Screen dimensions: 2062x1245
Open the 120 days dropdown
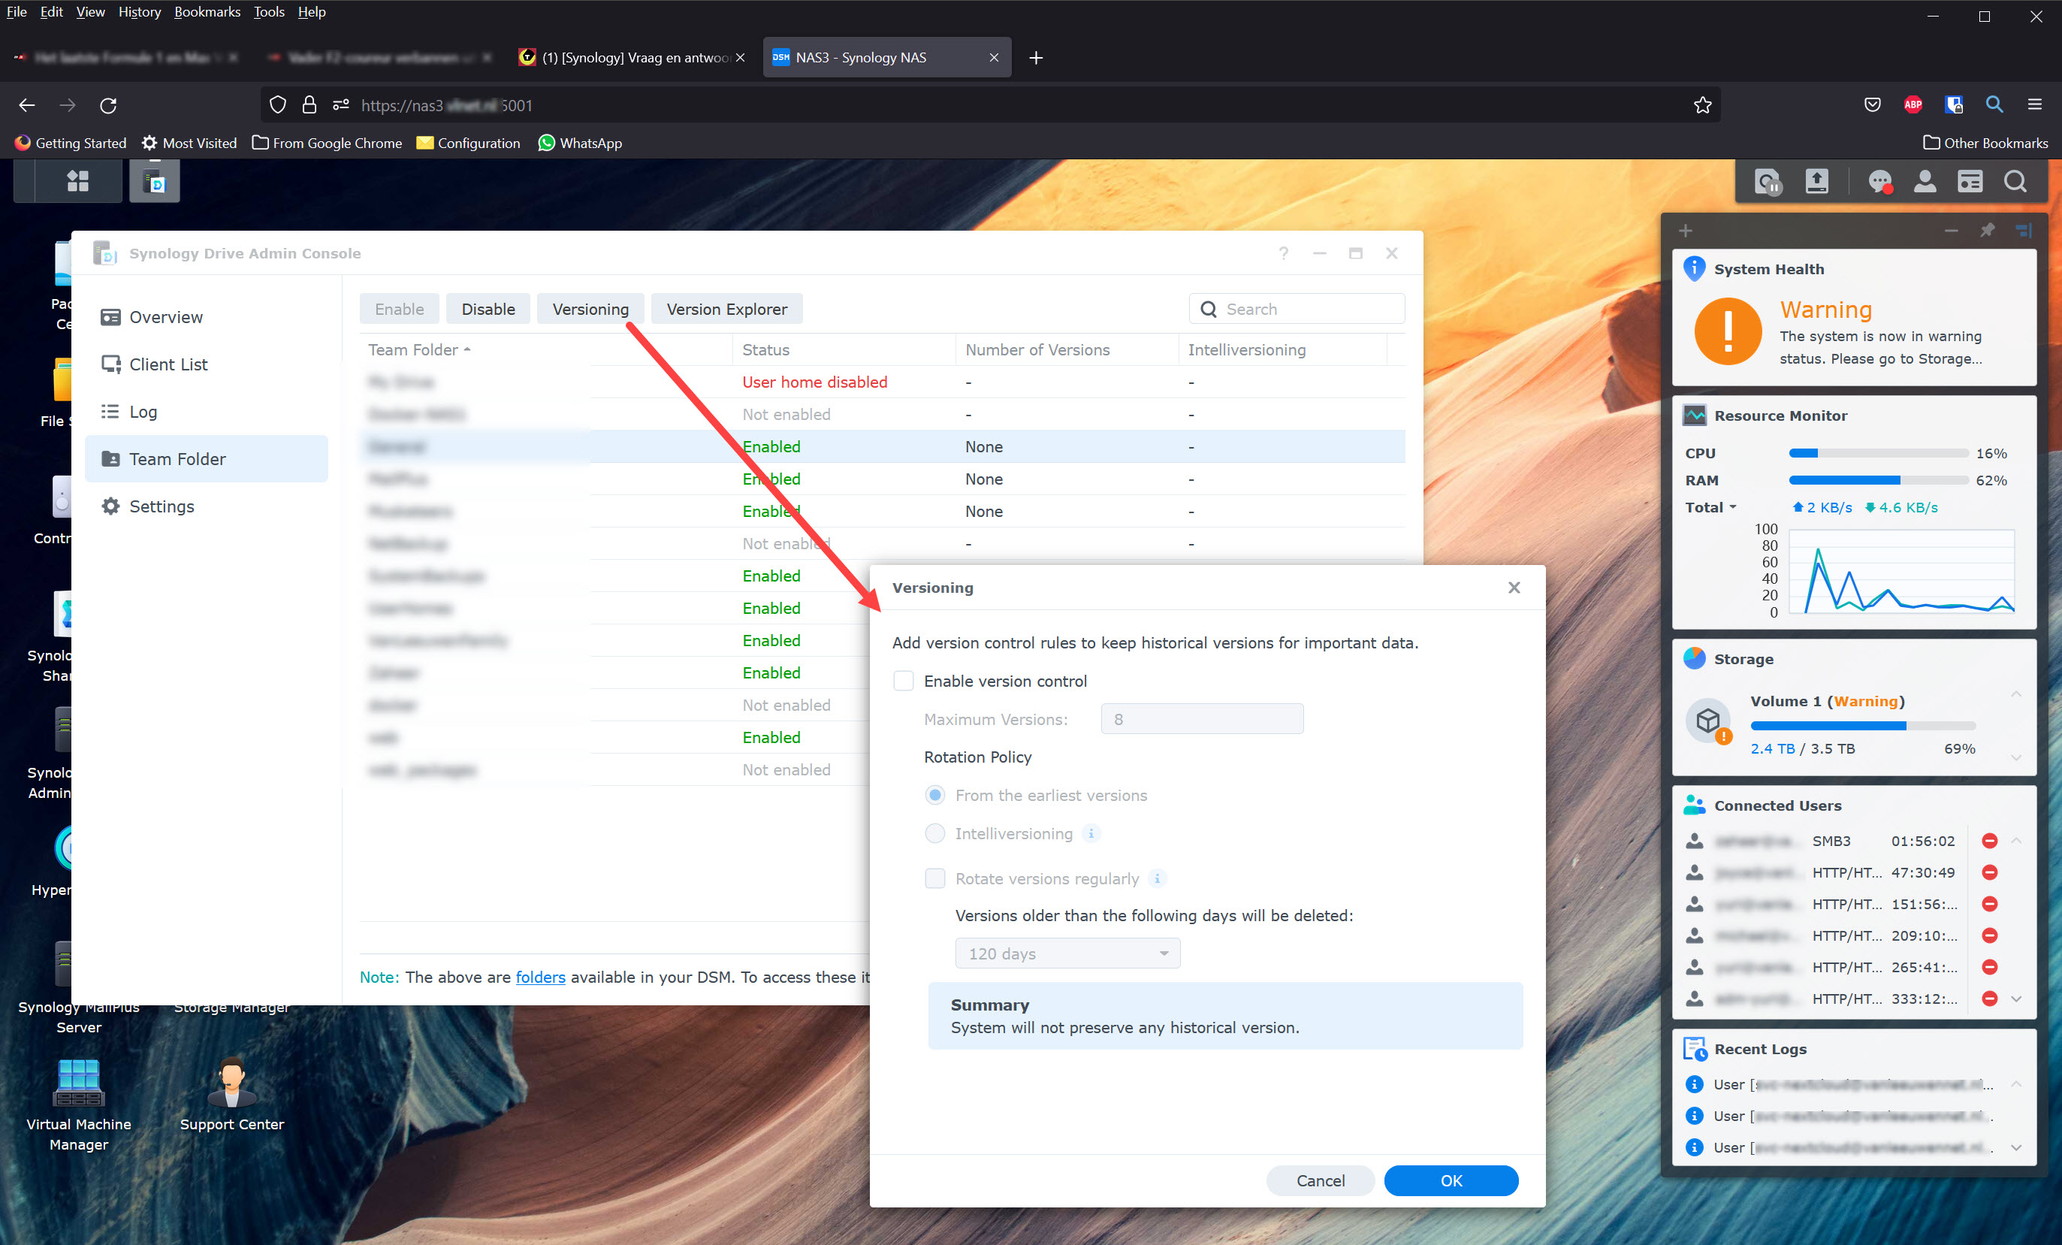pyautogui.click(x=1067, y=953)
